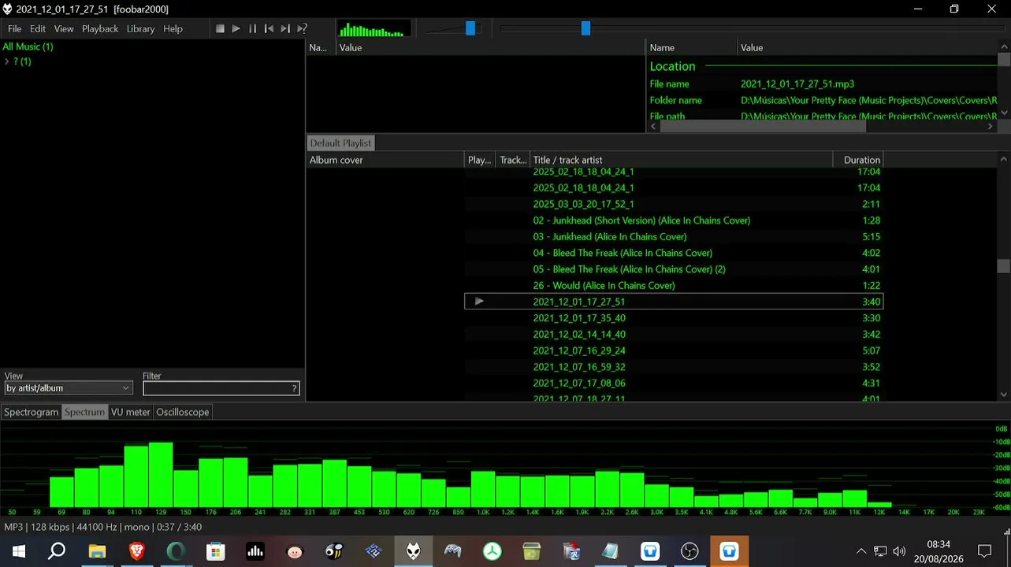
Task: Select '26 - Would (Alice In Chains Cover)'
Action: click(x=674, y=285)
